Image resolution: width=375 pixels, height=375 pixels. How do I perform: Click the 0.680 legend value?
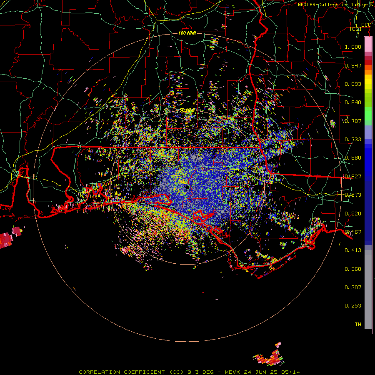point(353,158)
